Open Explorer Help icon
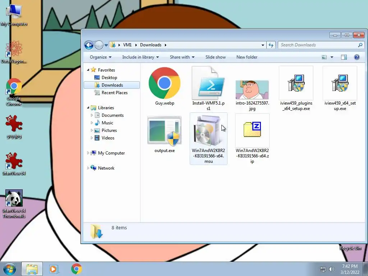368x276 pixels. pos(357,57)
